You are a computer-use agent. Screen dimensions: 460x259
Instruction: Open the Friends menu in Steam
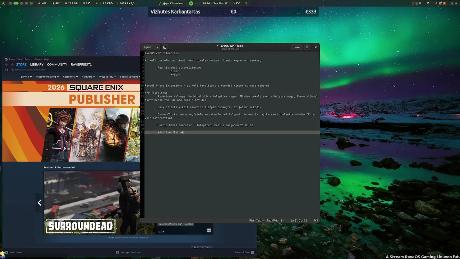click(28, 59)
